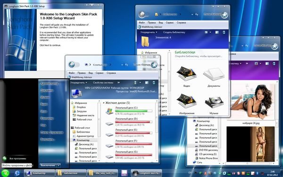Open view options dropdown in Библиотеки window toolbar
The image size is (283, 177).
210,32
